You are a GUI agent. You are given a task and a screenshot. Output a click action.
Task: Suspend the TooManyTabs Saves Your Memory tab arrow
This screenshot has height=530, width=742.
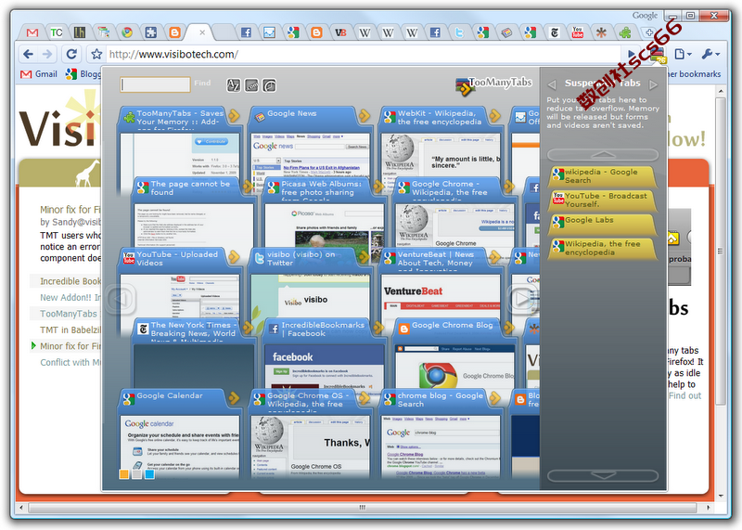pyautogui.click(x=234, y=115)
